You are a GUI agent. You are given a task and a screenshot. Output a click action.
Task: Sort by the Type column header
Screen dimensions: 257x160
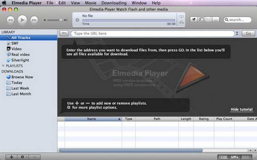(x=129, y=119)
